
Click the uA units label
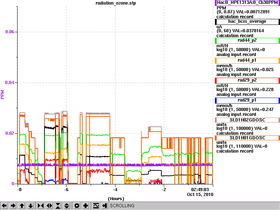pyautogui.click(x=219, y=27)
